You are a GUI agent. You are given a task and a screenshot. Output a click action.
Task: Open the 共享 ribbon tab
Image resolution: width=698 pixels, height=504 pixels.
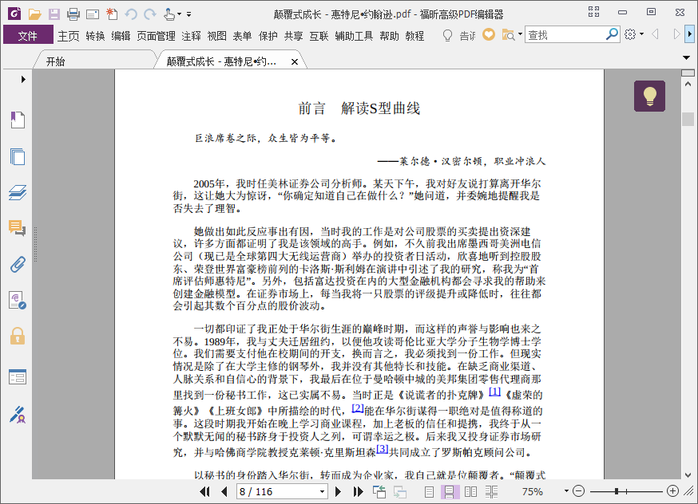293,36
